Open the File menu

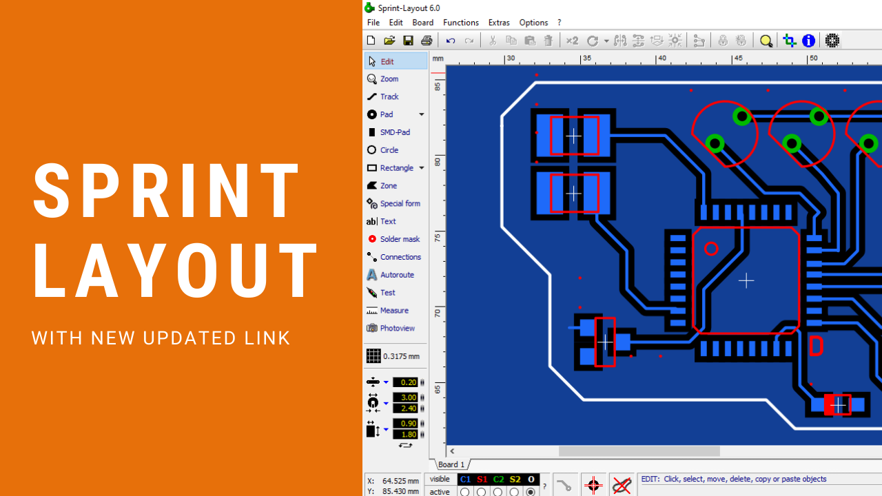pos(373,23)
